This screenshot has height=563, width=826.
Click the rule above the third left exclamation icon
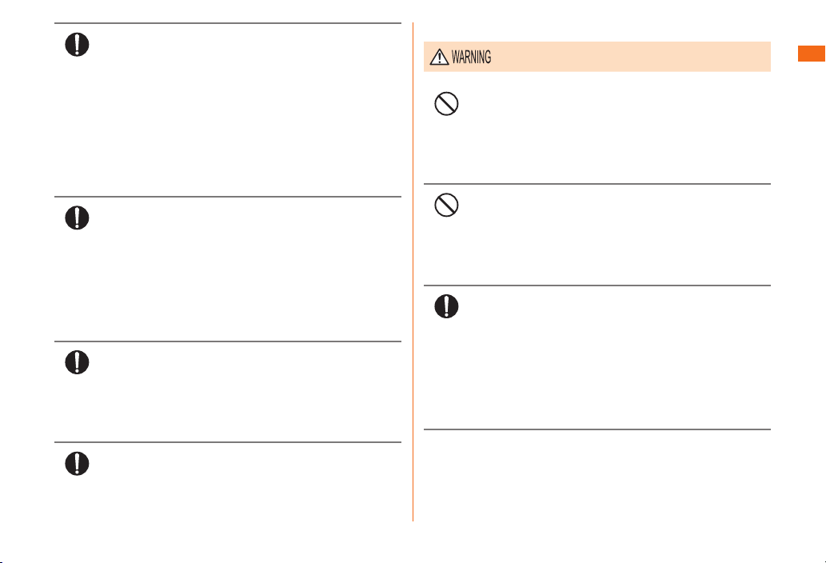[x=228, y=341]
